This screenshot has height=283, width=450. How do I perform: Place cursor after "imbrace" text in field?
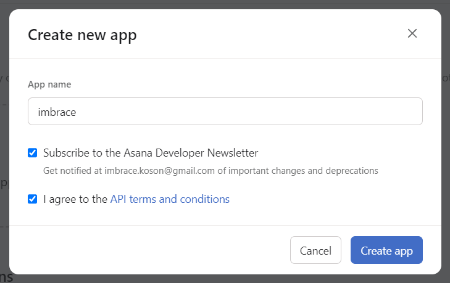click(x=77, y=112)
